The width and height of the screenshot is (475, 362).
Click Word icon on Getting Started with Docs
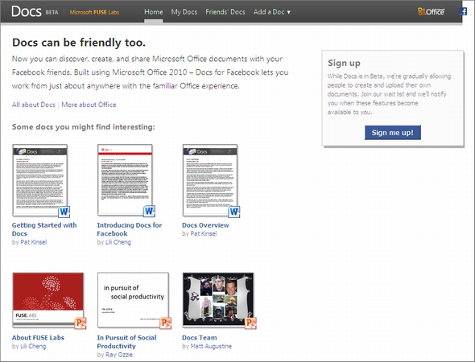point(64,212)
